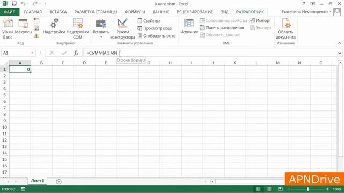344x193 pixels.
Task: Click the Name Box showing A1
Action: click(x=16, y=53)
